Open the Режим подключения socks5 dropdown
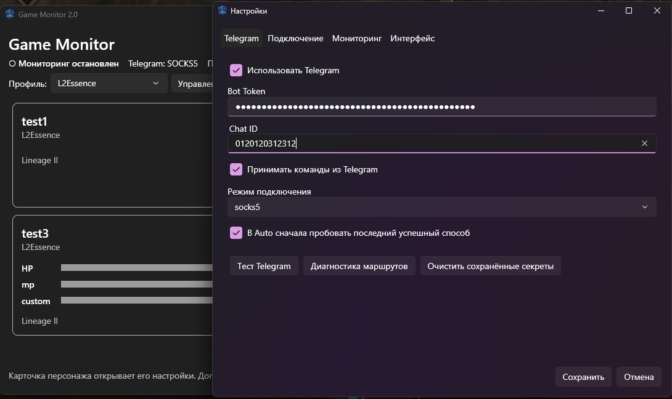 442,208
